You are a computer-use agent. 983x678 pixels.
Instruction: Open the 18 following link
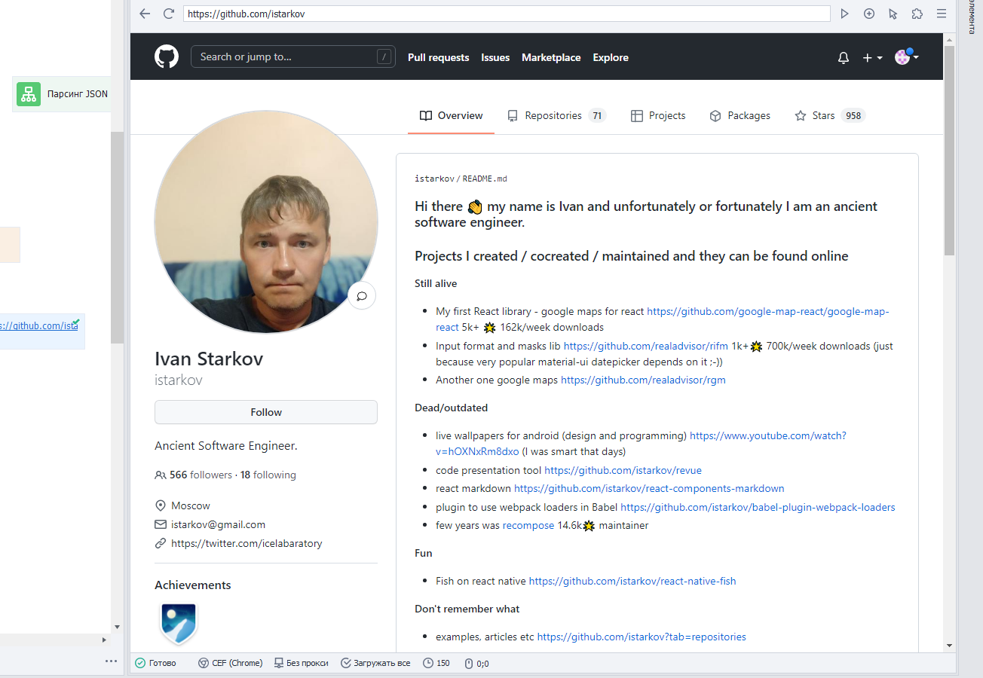tap(268, 475)
